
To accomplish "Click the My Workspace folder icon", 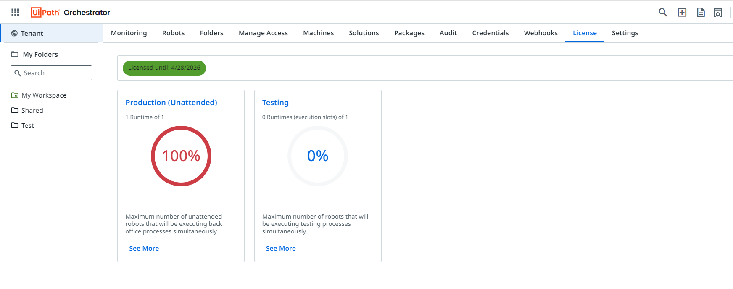I will pyautogui.click(x=15, y=95).
